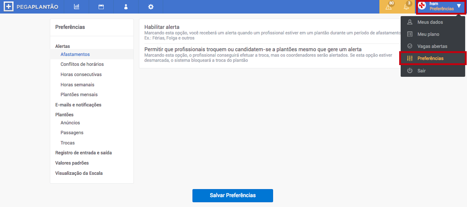Open Vagas abertas menu entry
The width and height of the screenshot is (467, 207).
433,46
